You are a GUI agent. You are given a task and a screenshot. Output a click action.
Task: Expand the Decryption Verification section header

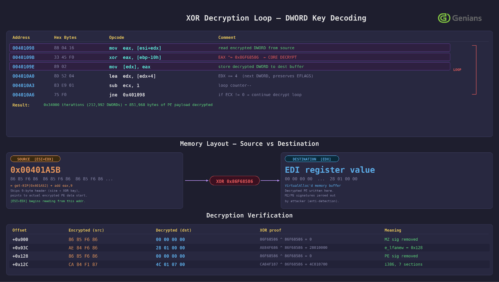(249, 215)
